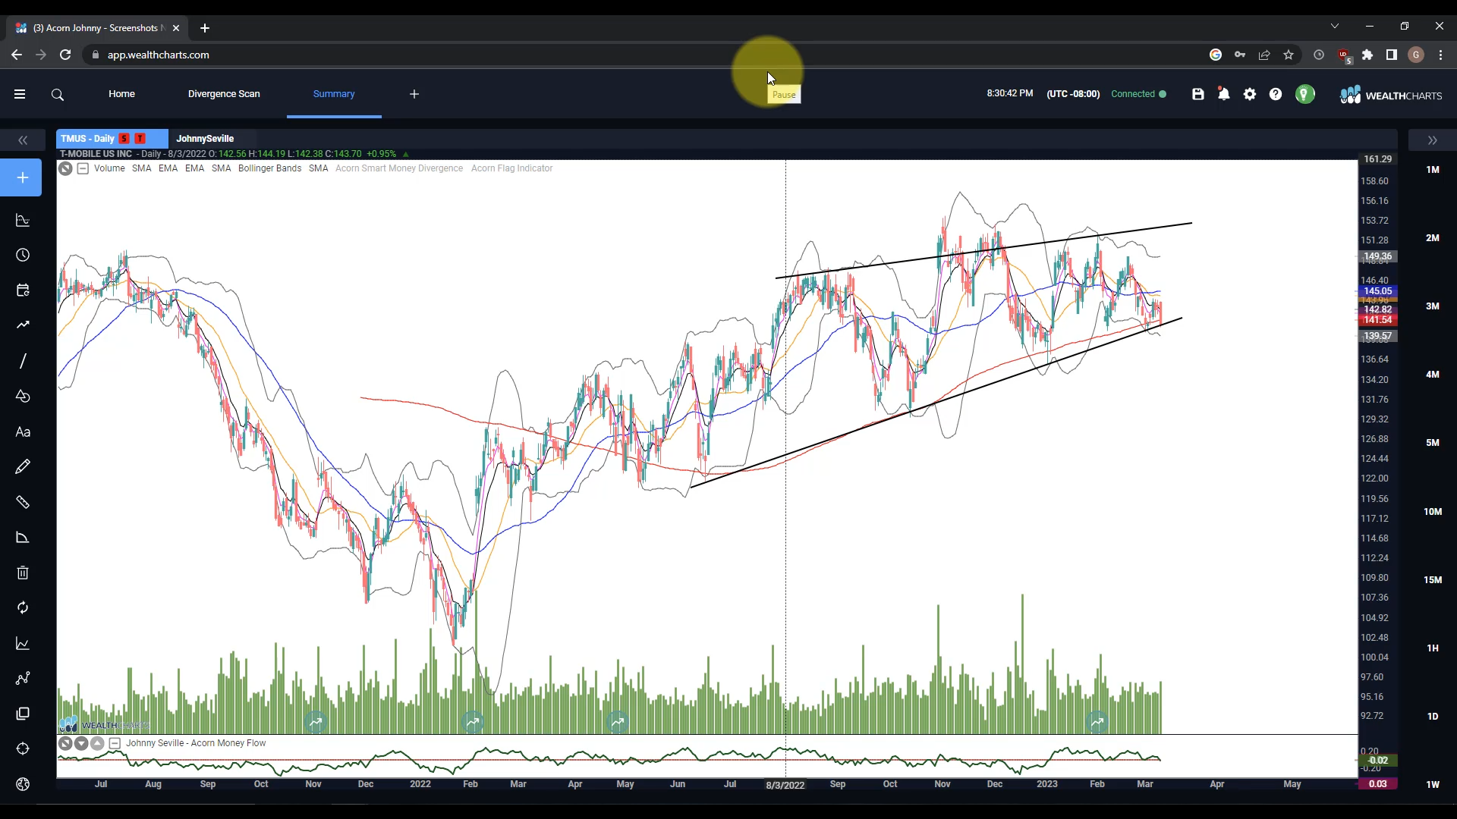Toggle the Acorn Smart Money Divergence indicator

[399, 168]
